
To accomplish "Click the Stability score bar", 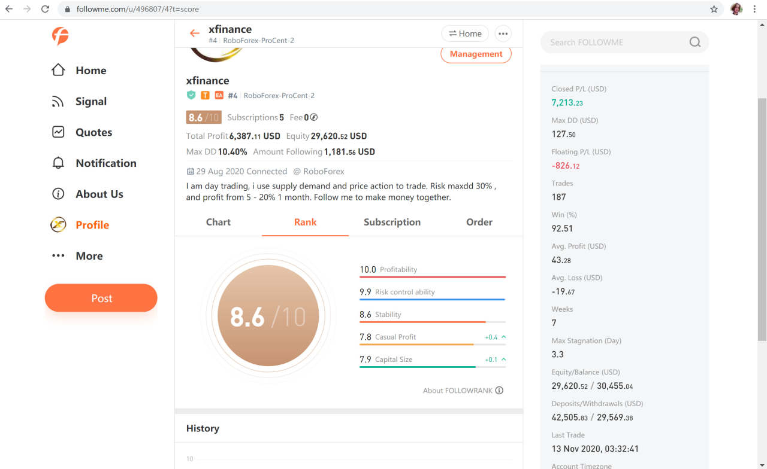I will pyautogui.click(x=433, y=322).
